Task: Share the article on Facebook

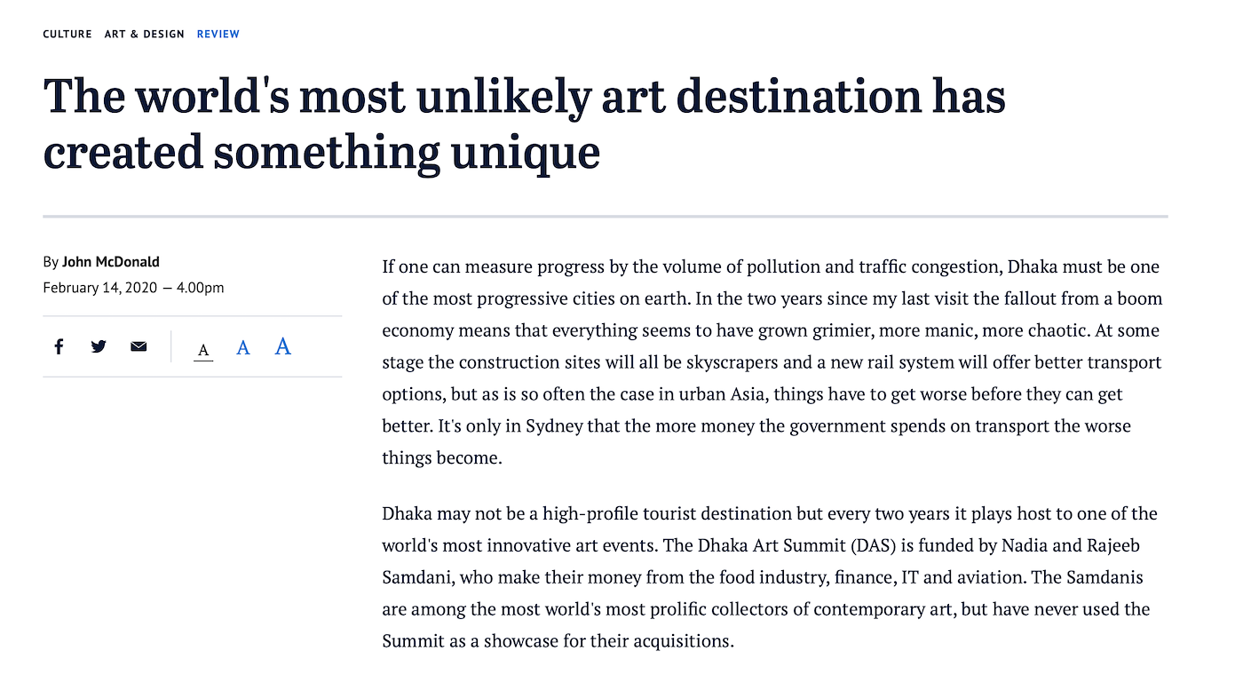Action: 59,346
